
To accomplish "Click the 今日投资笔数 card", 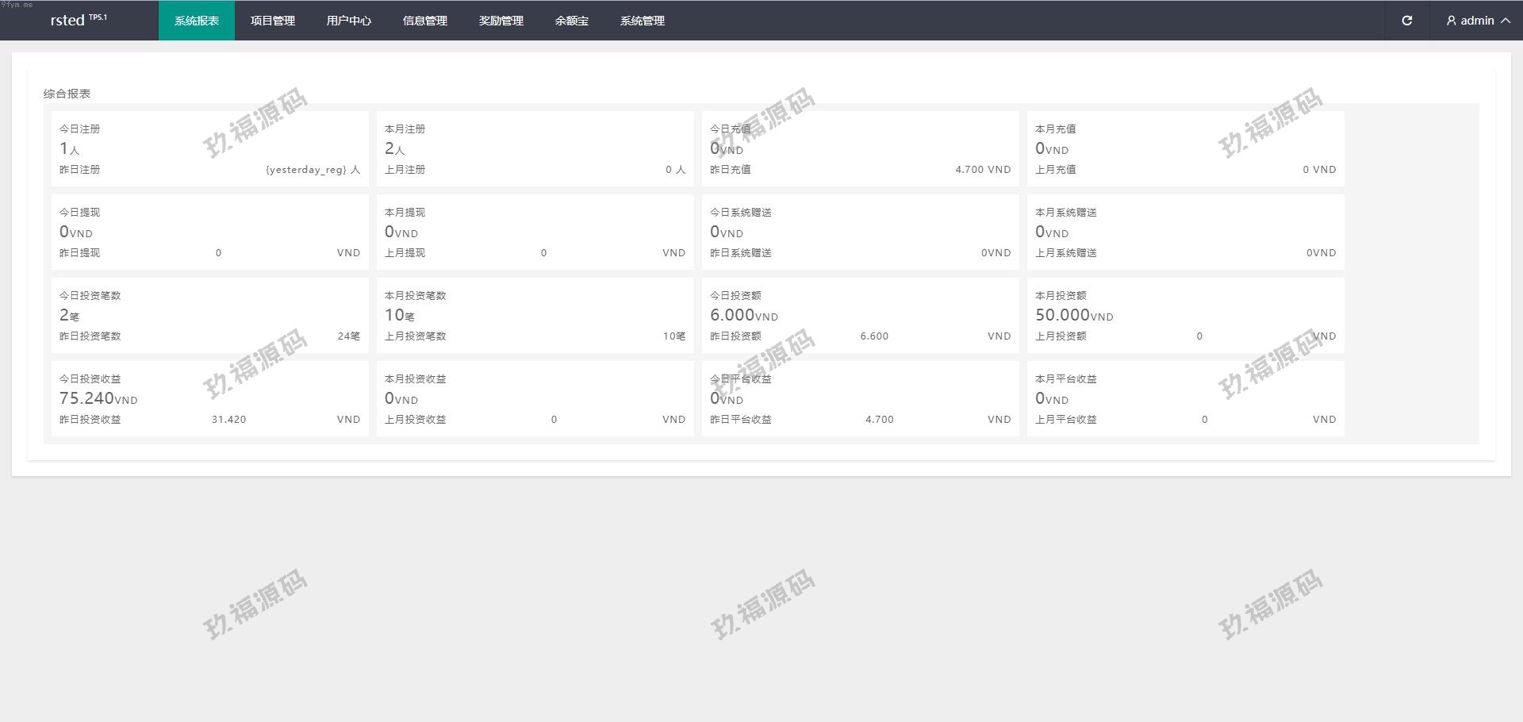I will (209, 315).
